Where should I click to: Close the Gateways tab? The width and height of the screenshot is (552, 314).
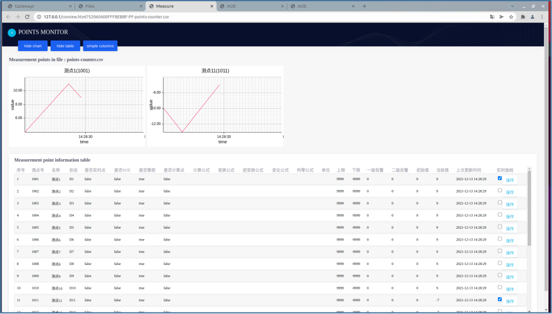(x=70, y=6)
